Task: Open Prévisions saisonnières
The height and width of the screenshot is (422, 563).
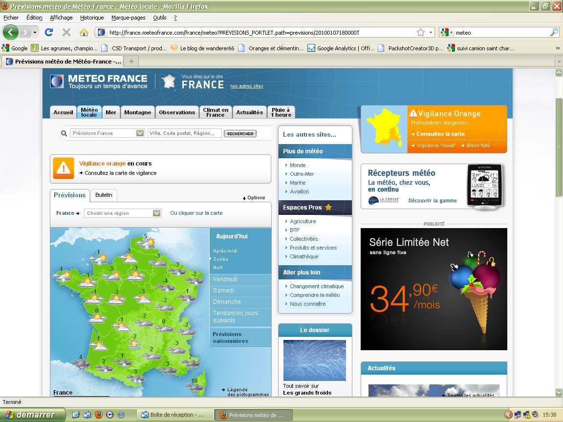Action: tap(240, 338)
